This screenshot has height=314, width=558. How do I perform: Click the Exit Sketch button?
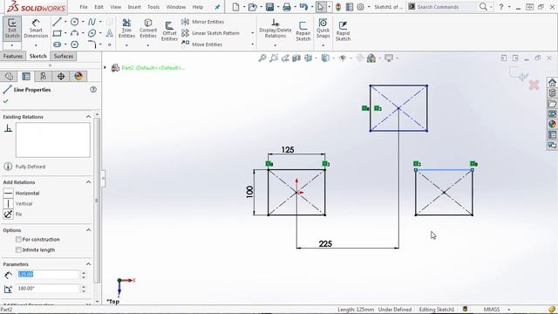[12, 29]
